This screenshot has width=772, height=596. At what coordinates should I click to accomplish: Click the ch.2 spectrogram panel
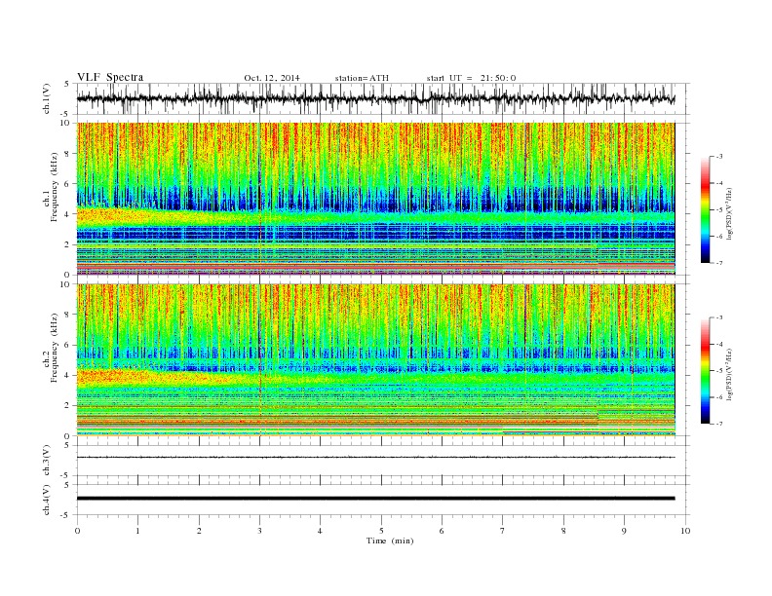375,360
